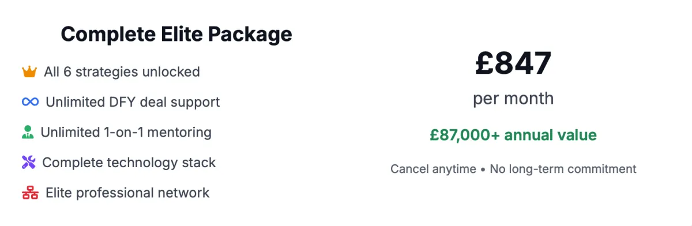The width and height of the screenshot is (692, 226).
Task: Select the red network diagram icon
Action: [30, 193]
